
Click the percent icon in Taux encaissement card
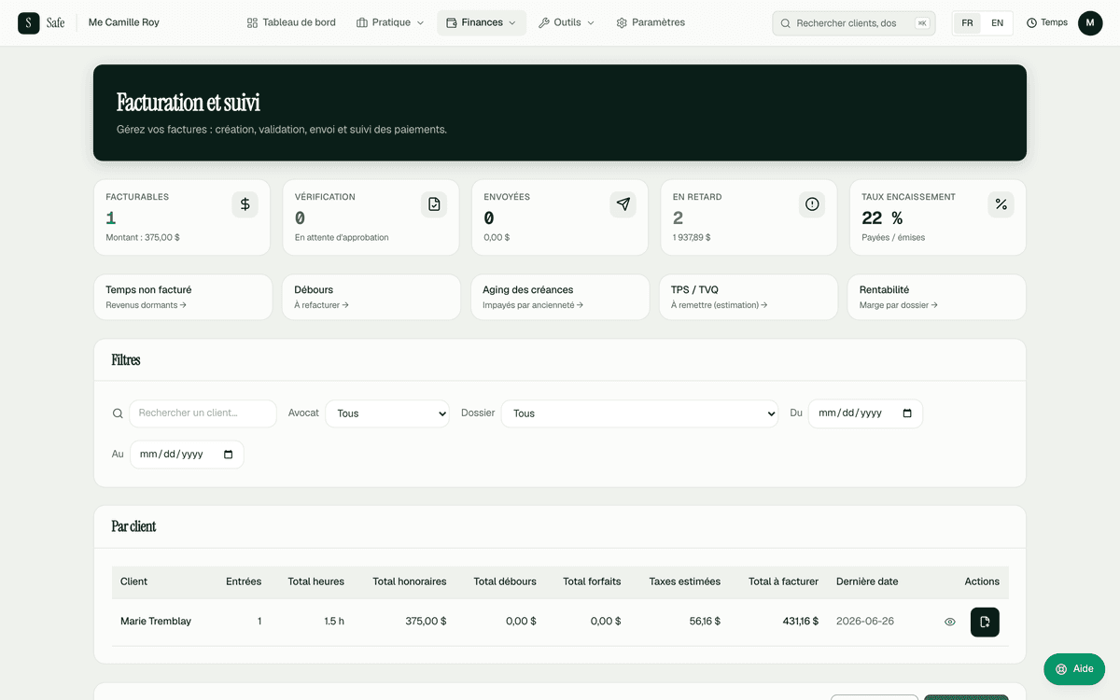(1001, 204)
